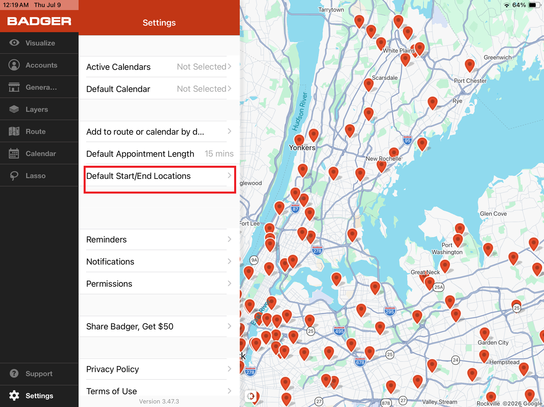Expand the Notifications chevron
The width and height of the screenshot is (544, 407).
(229, 262)
